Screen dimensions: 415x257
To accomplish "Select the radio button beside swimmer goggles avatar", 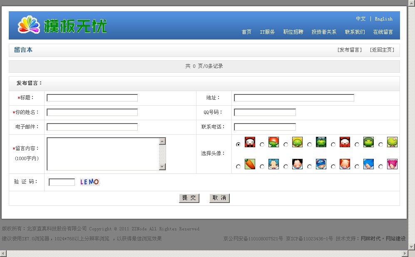I will 309,166.
